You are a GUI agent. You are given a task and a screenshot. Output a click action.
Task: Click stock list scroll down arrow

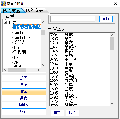112,104
